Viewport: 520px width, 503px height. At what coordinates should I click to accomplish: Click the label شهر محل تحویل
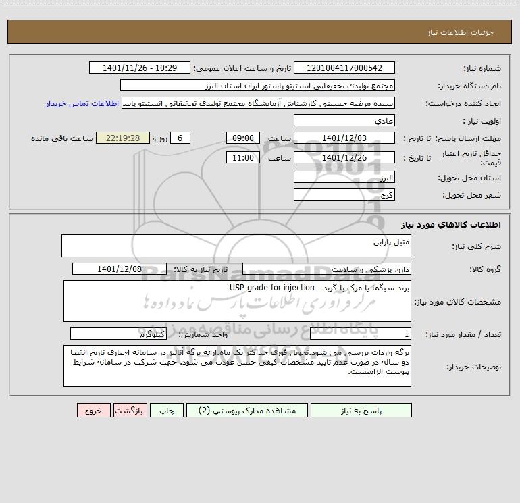(x=472, y=196)
